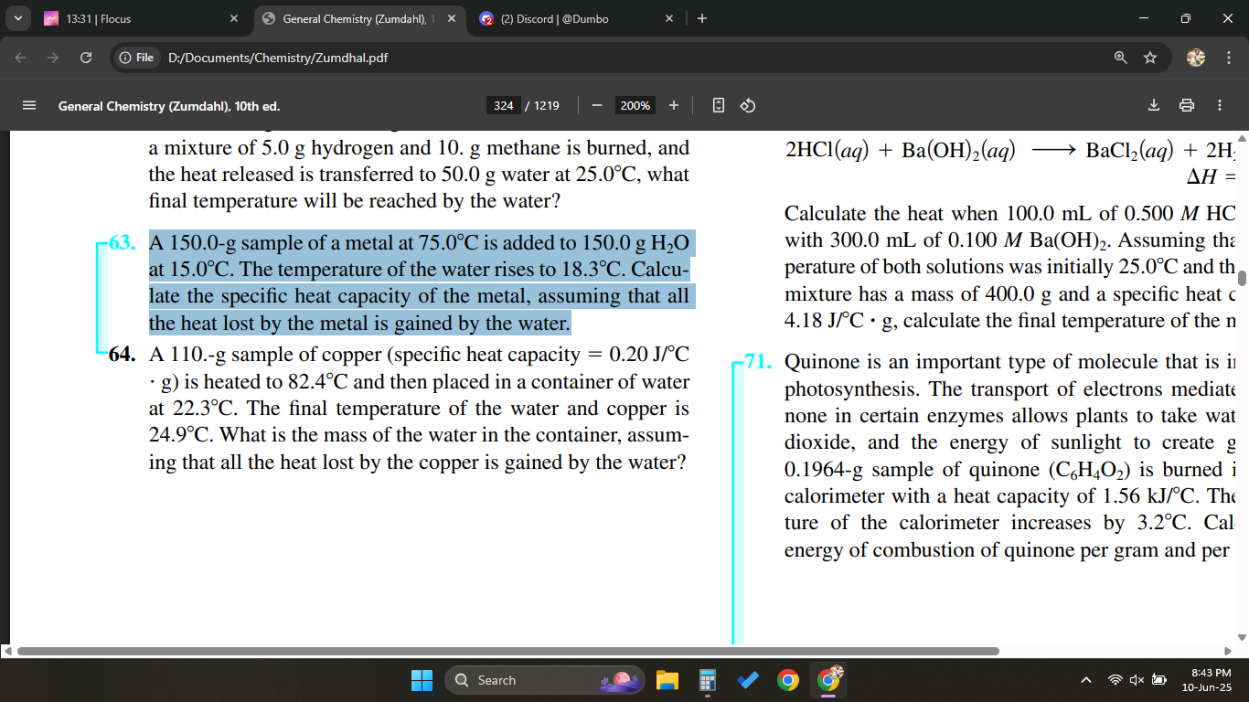Open the PDF toolbar more actions menu
The width and height of the screenshot is (1249, 702).
[1220, 105]
